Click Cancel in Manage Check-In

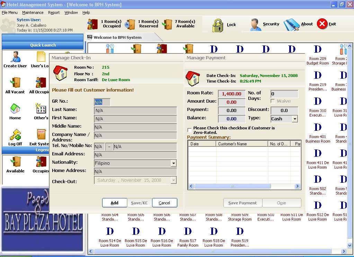[164, 203]
